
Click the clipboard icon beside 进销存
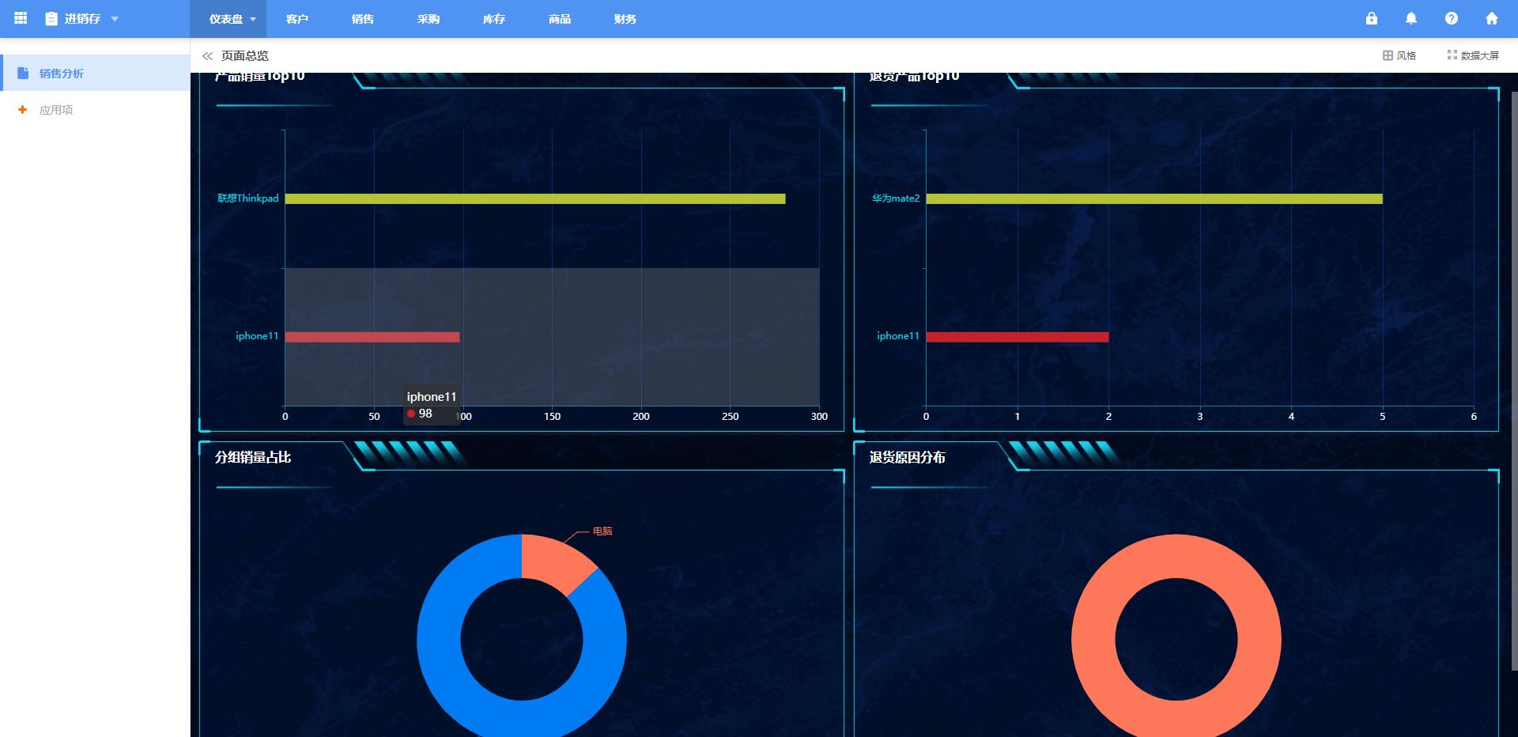(x=51, y=19)
